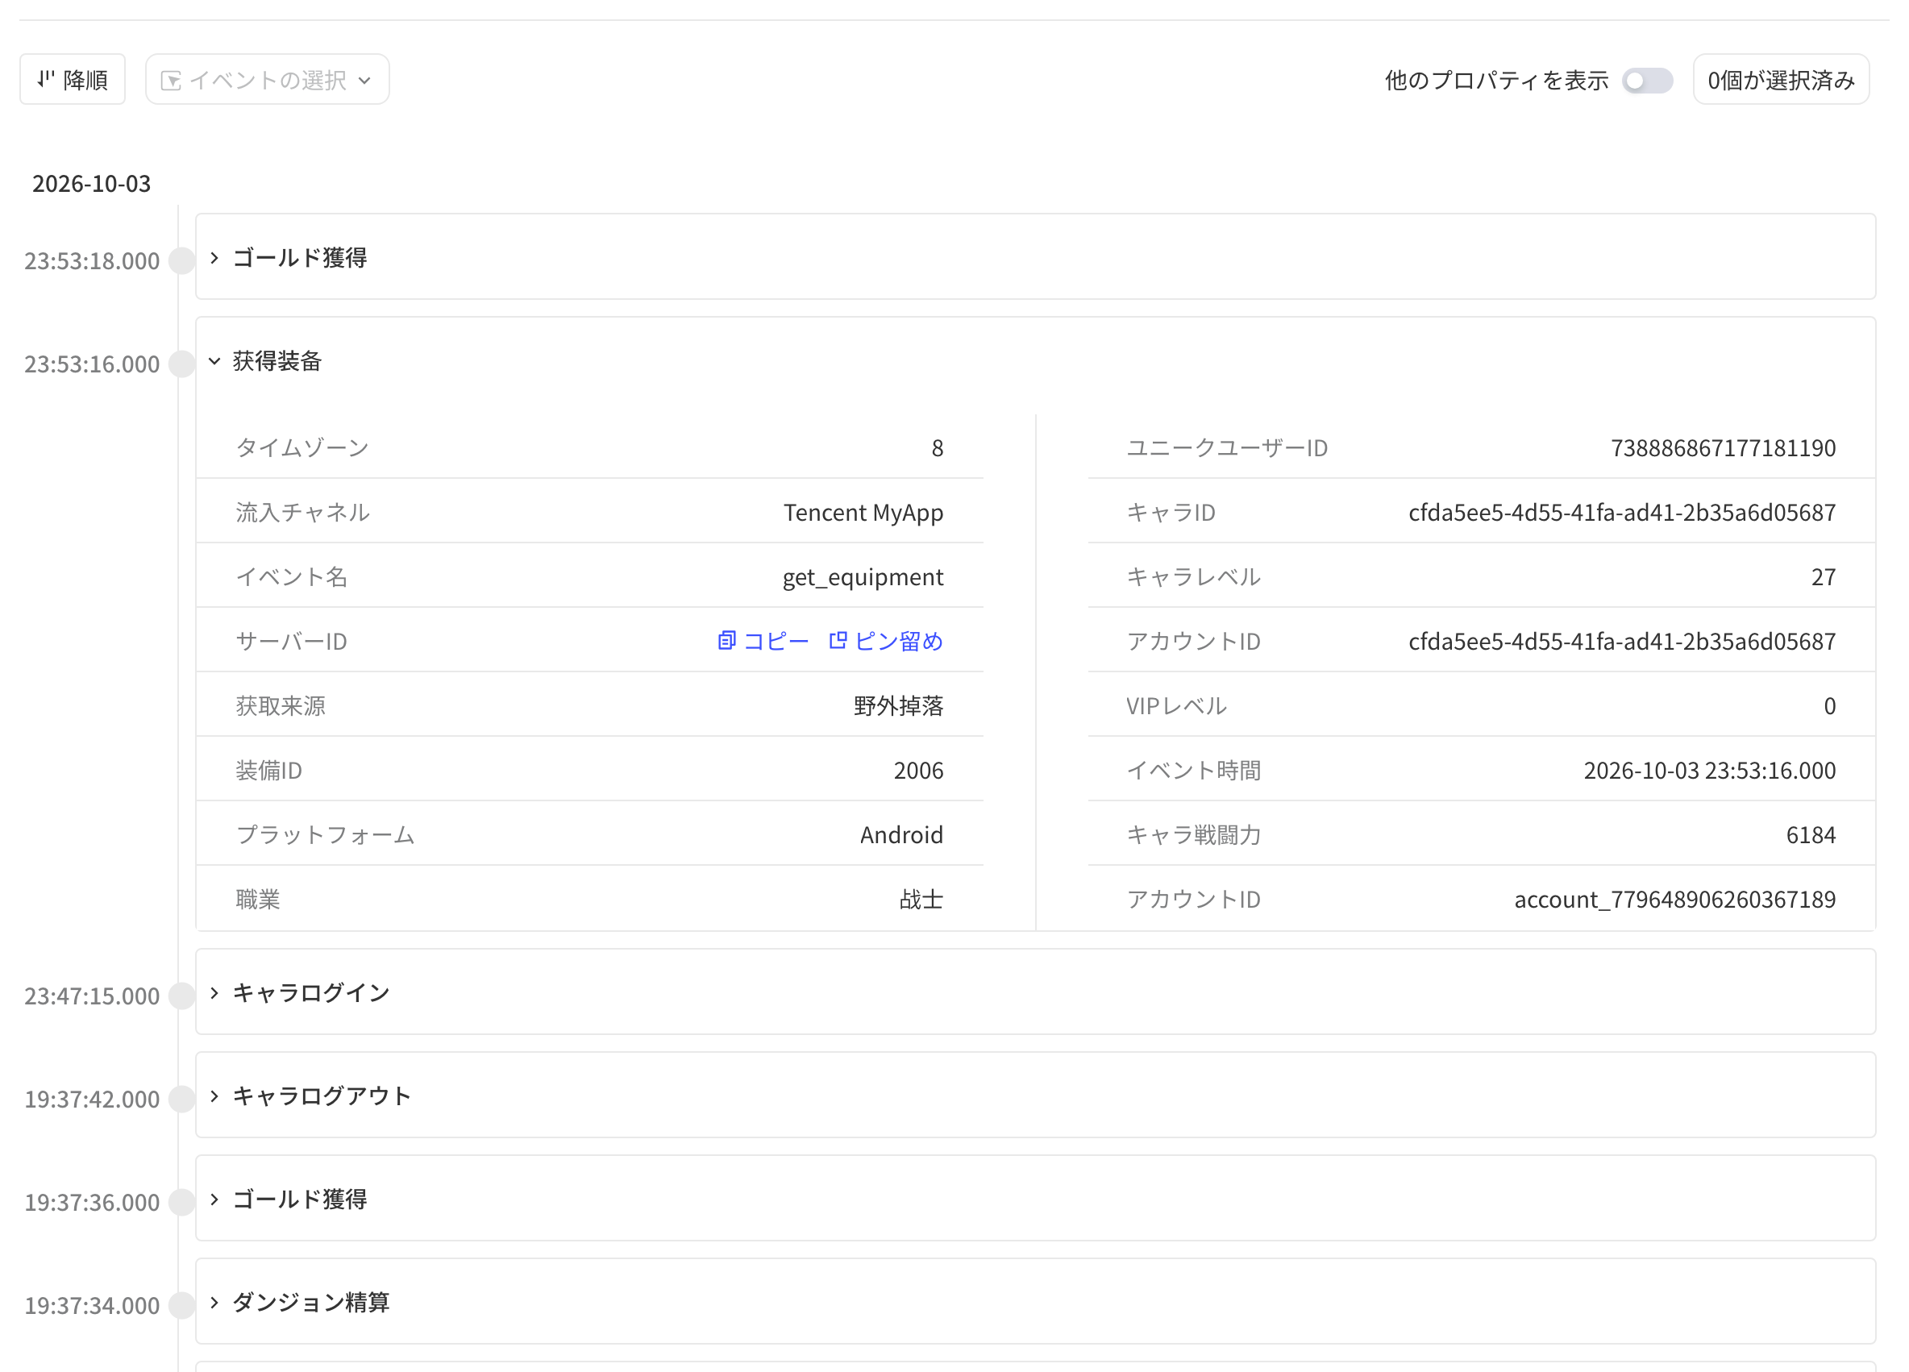Click the sort arrow icon beside 降順
Viewport: 1909px width, 1372px height.
point(45,79)
